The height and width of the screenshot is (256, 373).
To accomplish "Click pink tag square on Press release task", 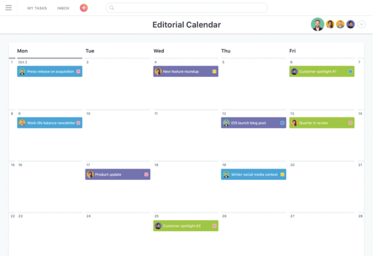I will (x=78, y=71).
